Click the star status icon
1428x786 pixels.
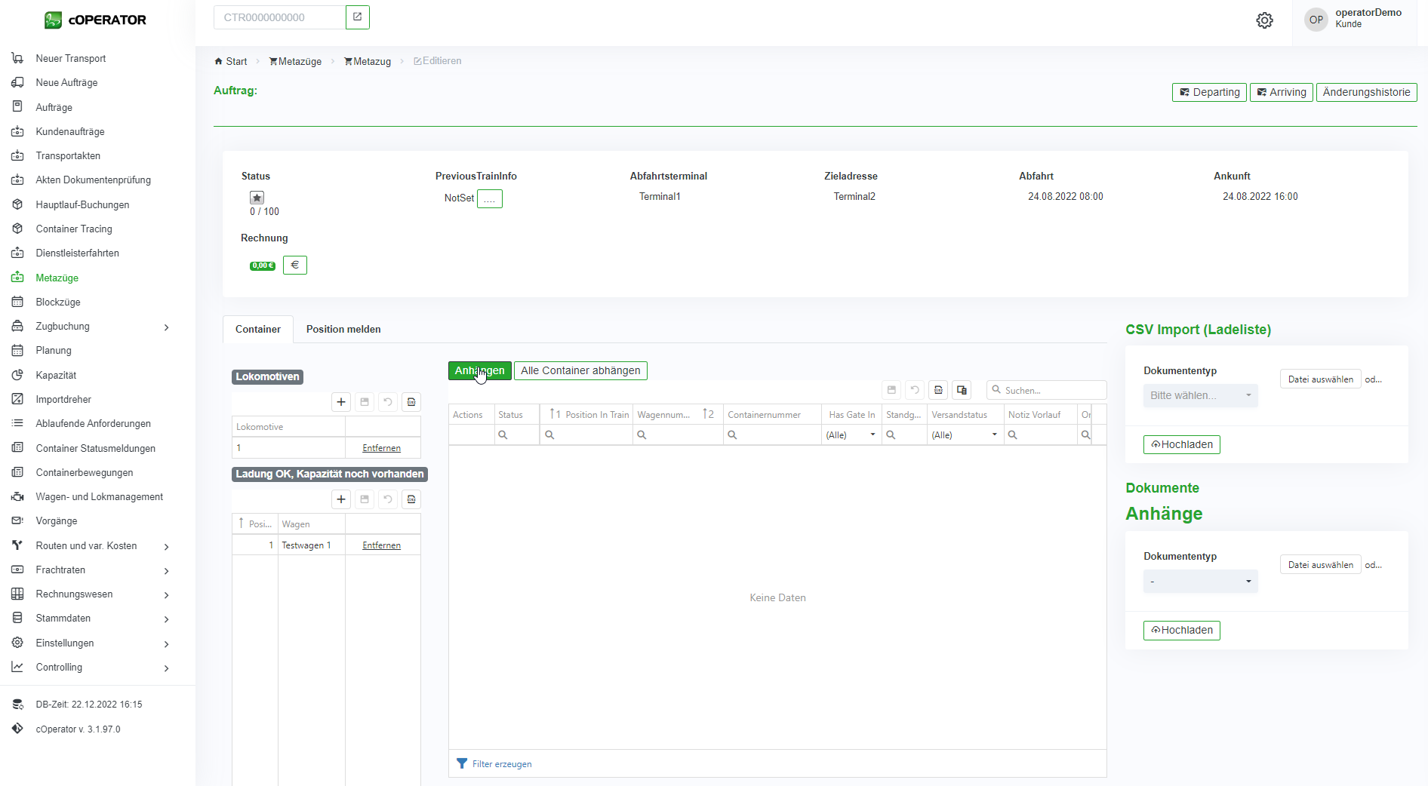point(257,198)
